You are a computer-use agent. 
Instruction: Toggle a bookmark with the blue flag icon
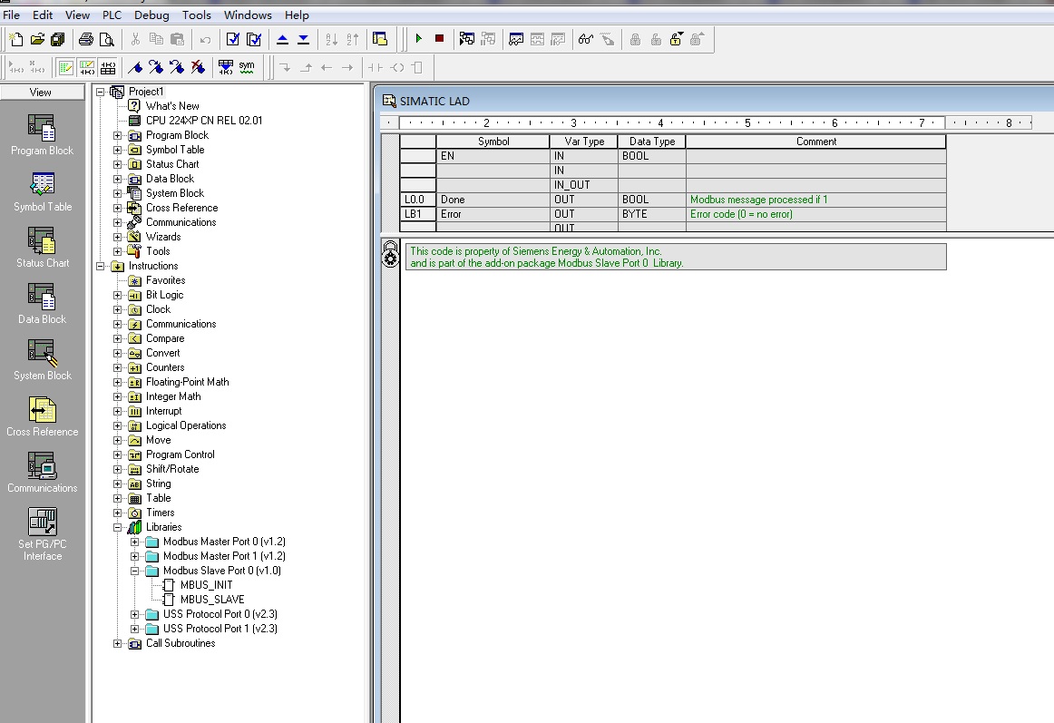(135, 67)
